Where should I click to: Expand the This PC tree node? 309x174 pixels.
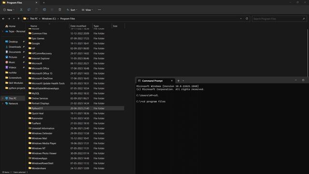[3, 98]
